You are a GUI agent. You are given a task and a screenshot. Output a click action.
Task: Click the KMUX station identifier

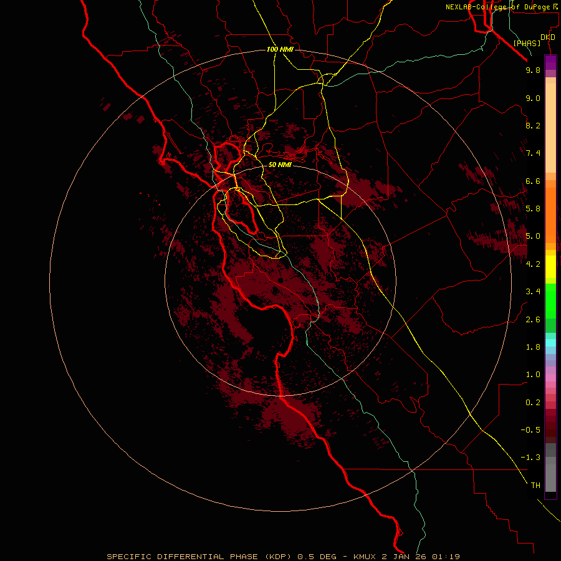click(365, 557)
